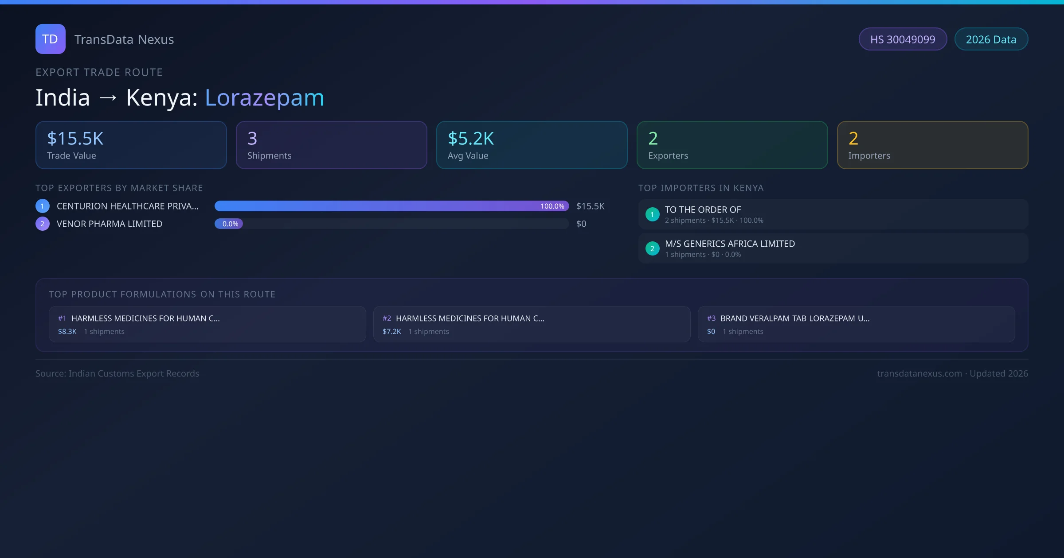Viewport: 1064px width, 558px height.
Task: Select the 3 Shipments stat card
Action: (331, 145)
